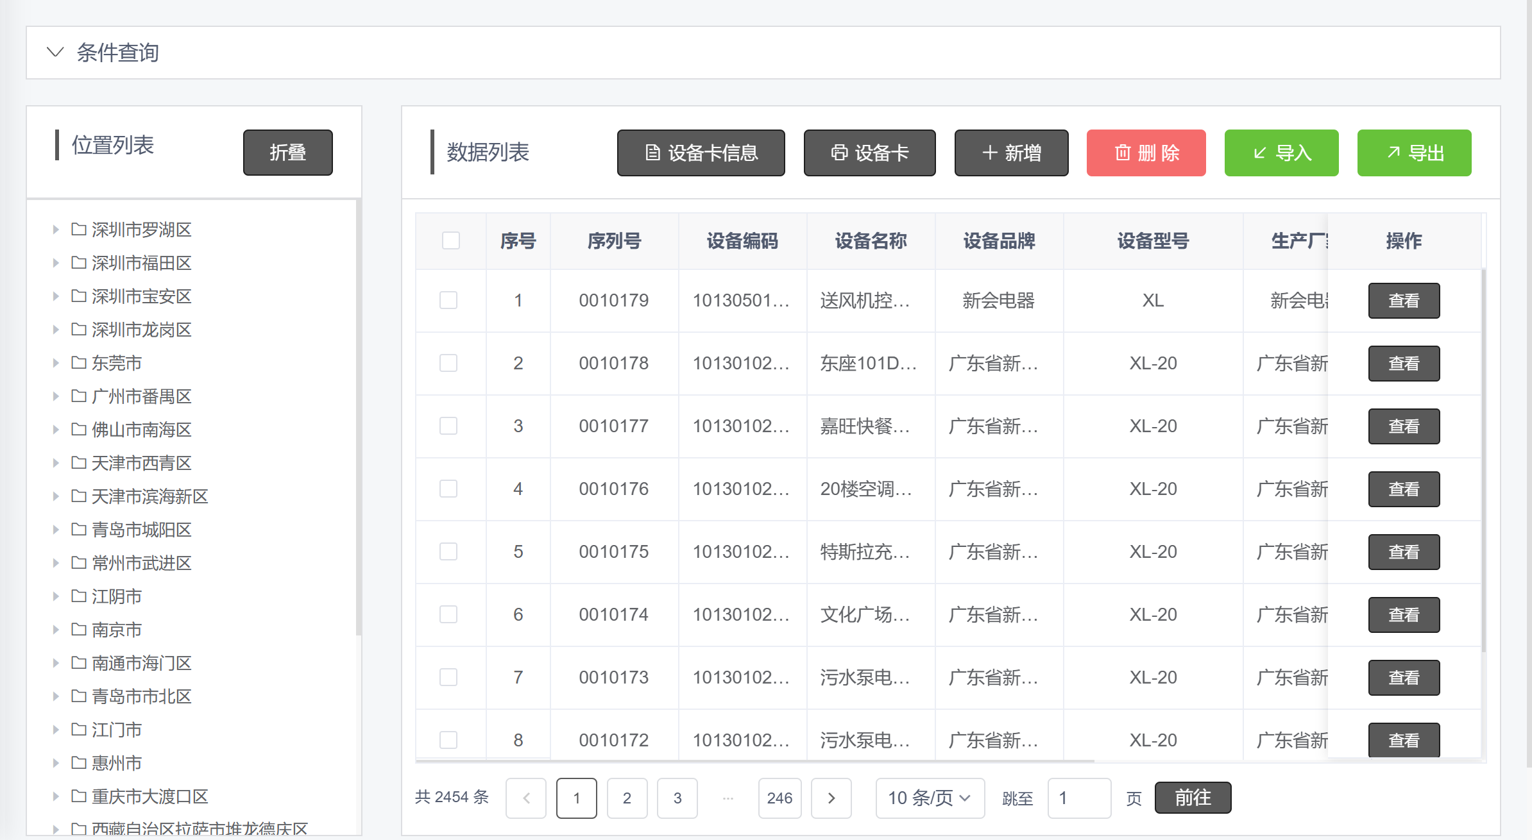
Task: Click the export arrow icon on 导出
Action: coord(1393,153)
